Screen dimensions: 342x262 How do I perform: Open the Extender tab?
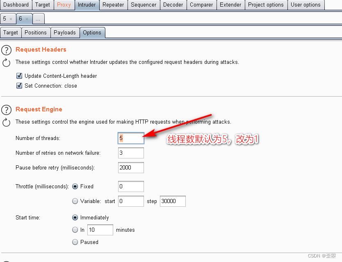pos(230,5)
